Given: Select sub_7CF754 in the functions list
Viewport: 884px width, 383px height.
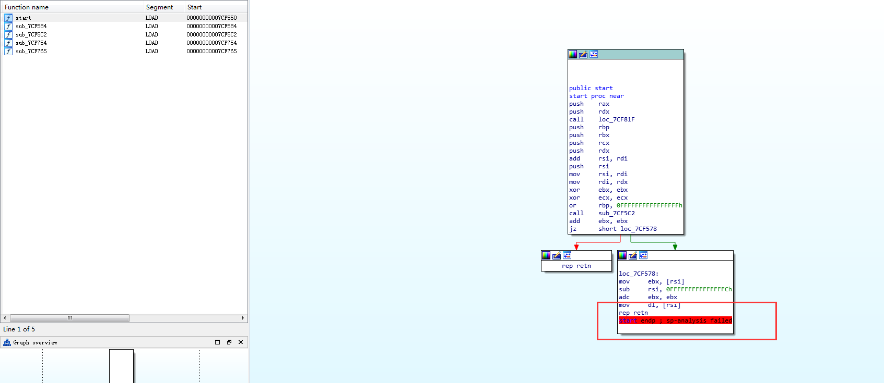Looking at the screenshot, I should pos(124,43).
